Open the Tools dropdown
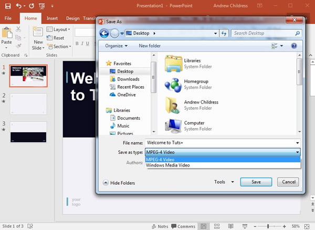This screenshot has height=230, width=315. click(x=224, y=182)
